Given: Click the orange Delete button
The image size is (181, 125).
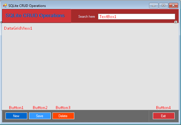Looking at the screenshot, I should tap(63, 116).
